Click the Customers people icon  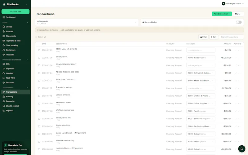point(4,50)
